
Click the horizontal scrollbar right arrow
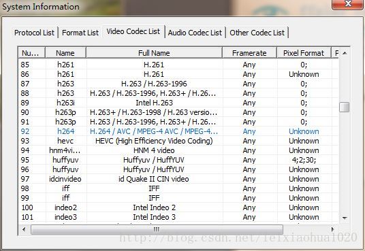click(x=333, y=229)
